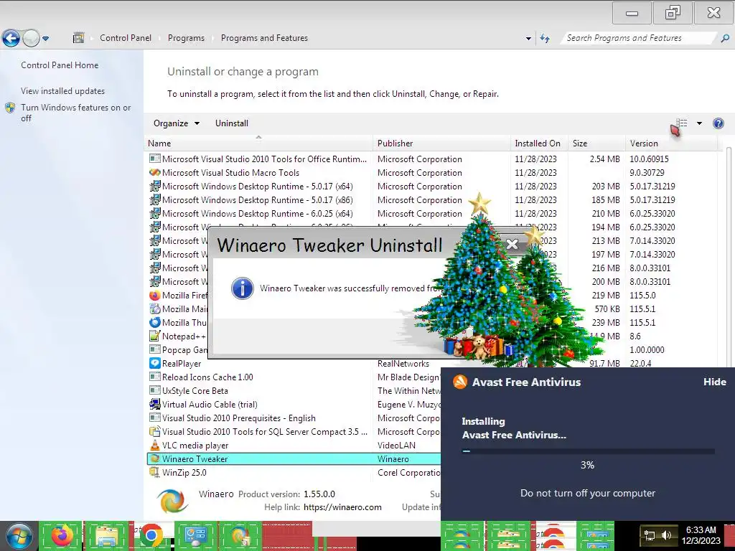The width and height of the screenshot is (735, 551).
Task: Sort by Size column header
Action: click(x=596, y=143)
